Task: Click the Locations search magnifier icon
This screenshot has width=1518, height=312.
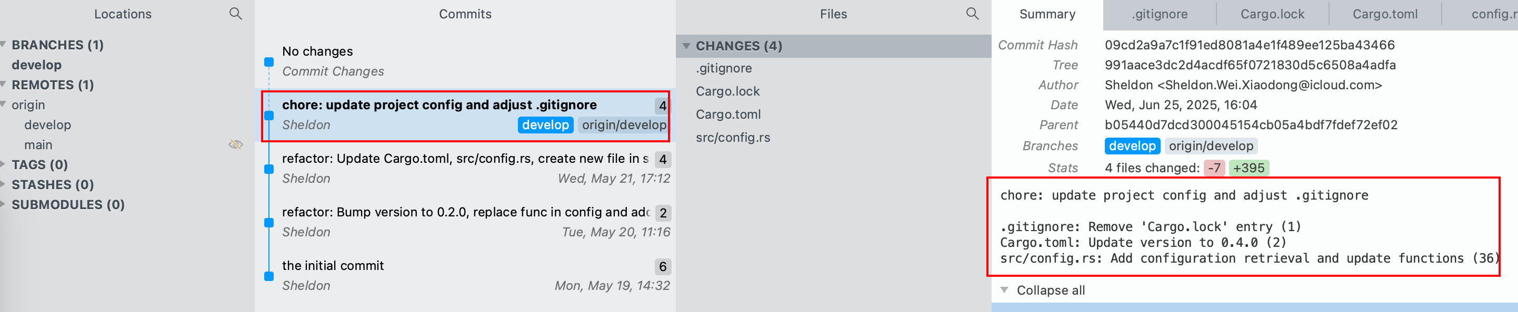Action: click(x=235, y=14)
